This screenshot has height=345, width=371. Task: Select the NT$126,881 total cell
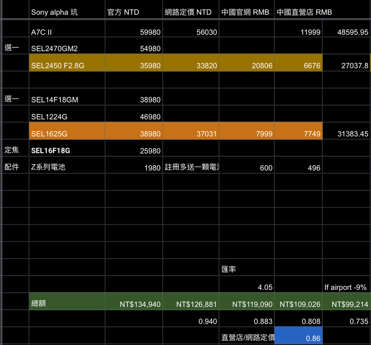pyautogui.click(x=191, y=301)
